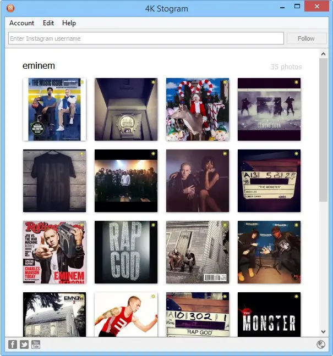
Task: Open the Account menu
Action: (x=21, y=23)
